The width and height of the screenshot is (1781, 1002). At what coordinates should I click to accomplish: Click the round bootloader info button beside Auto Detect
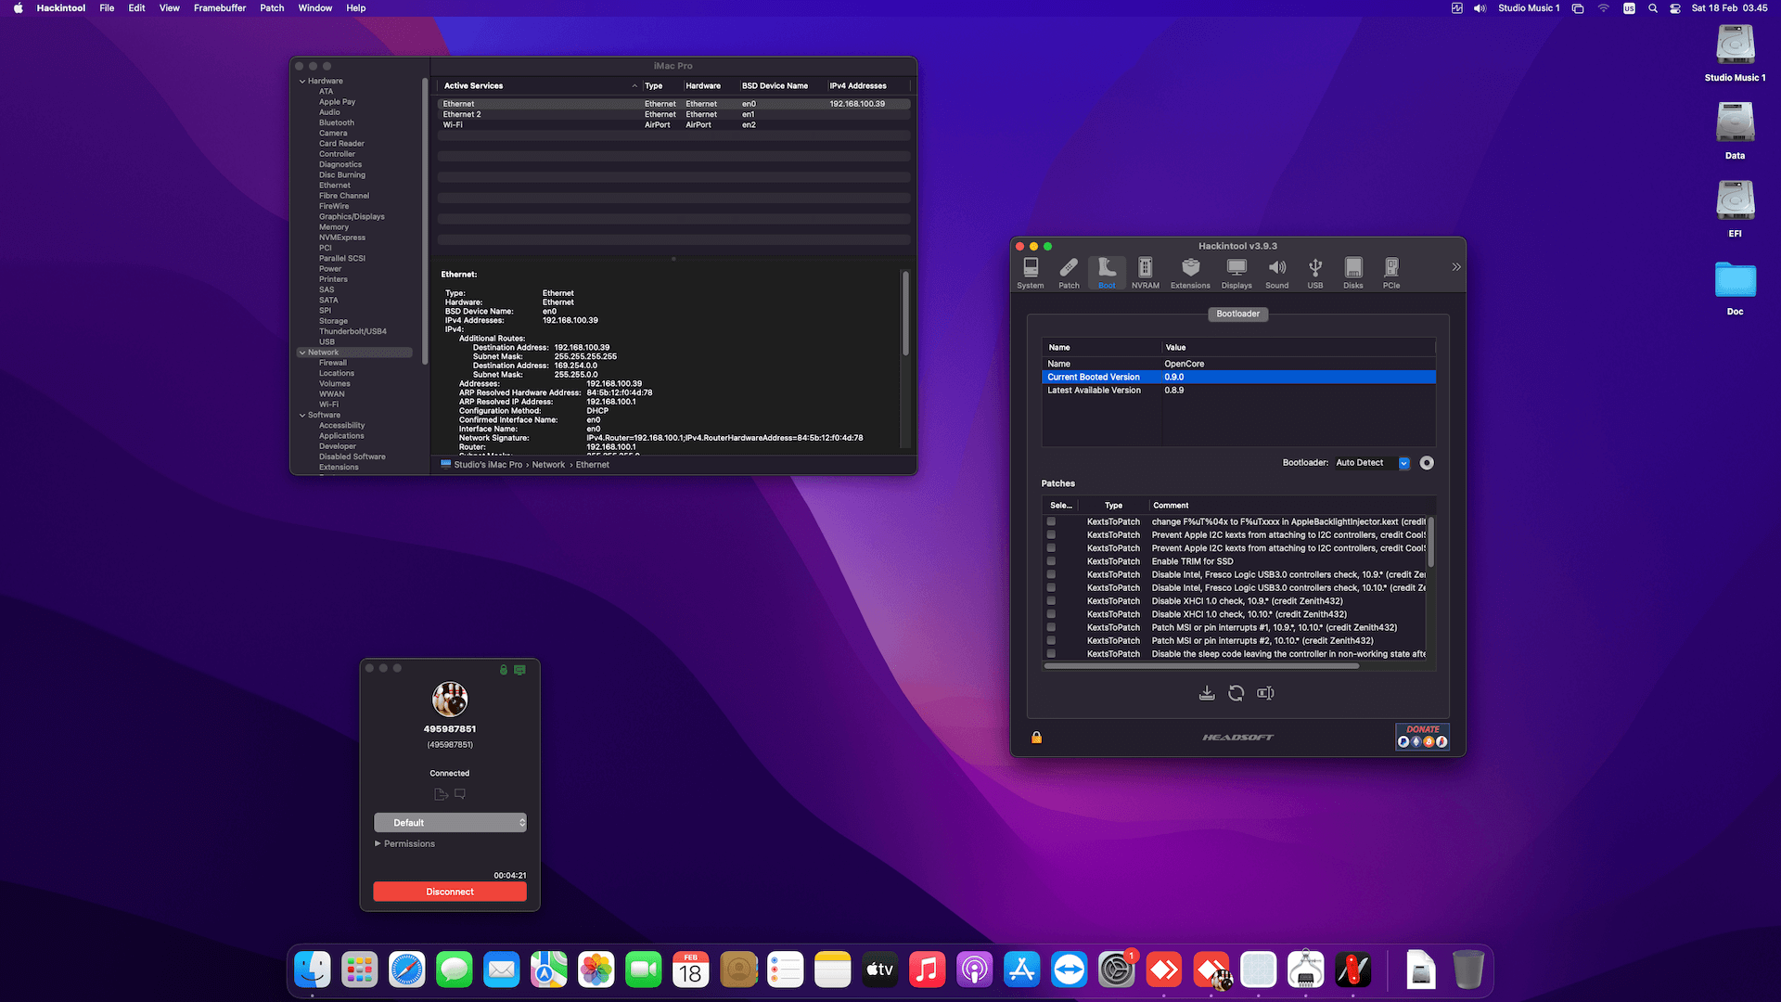(x=1427, y=463)
